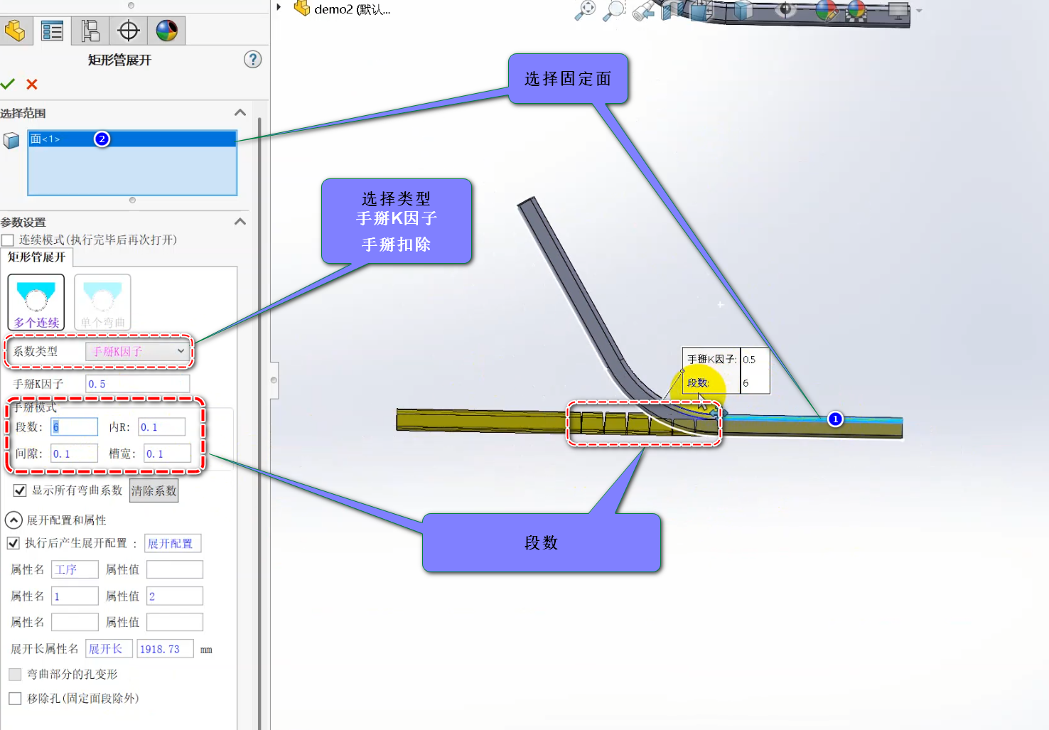Select the 多个连续 bend mode button
Viewport: 1049px width, 730px height.
(x=36, y=302)
